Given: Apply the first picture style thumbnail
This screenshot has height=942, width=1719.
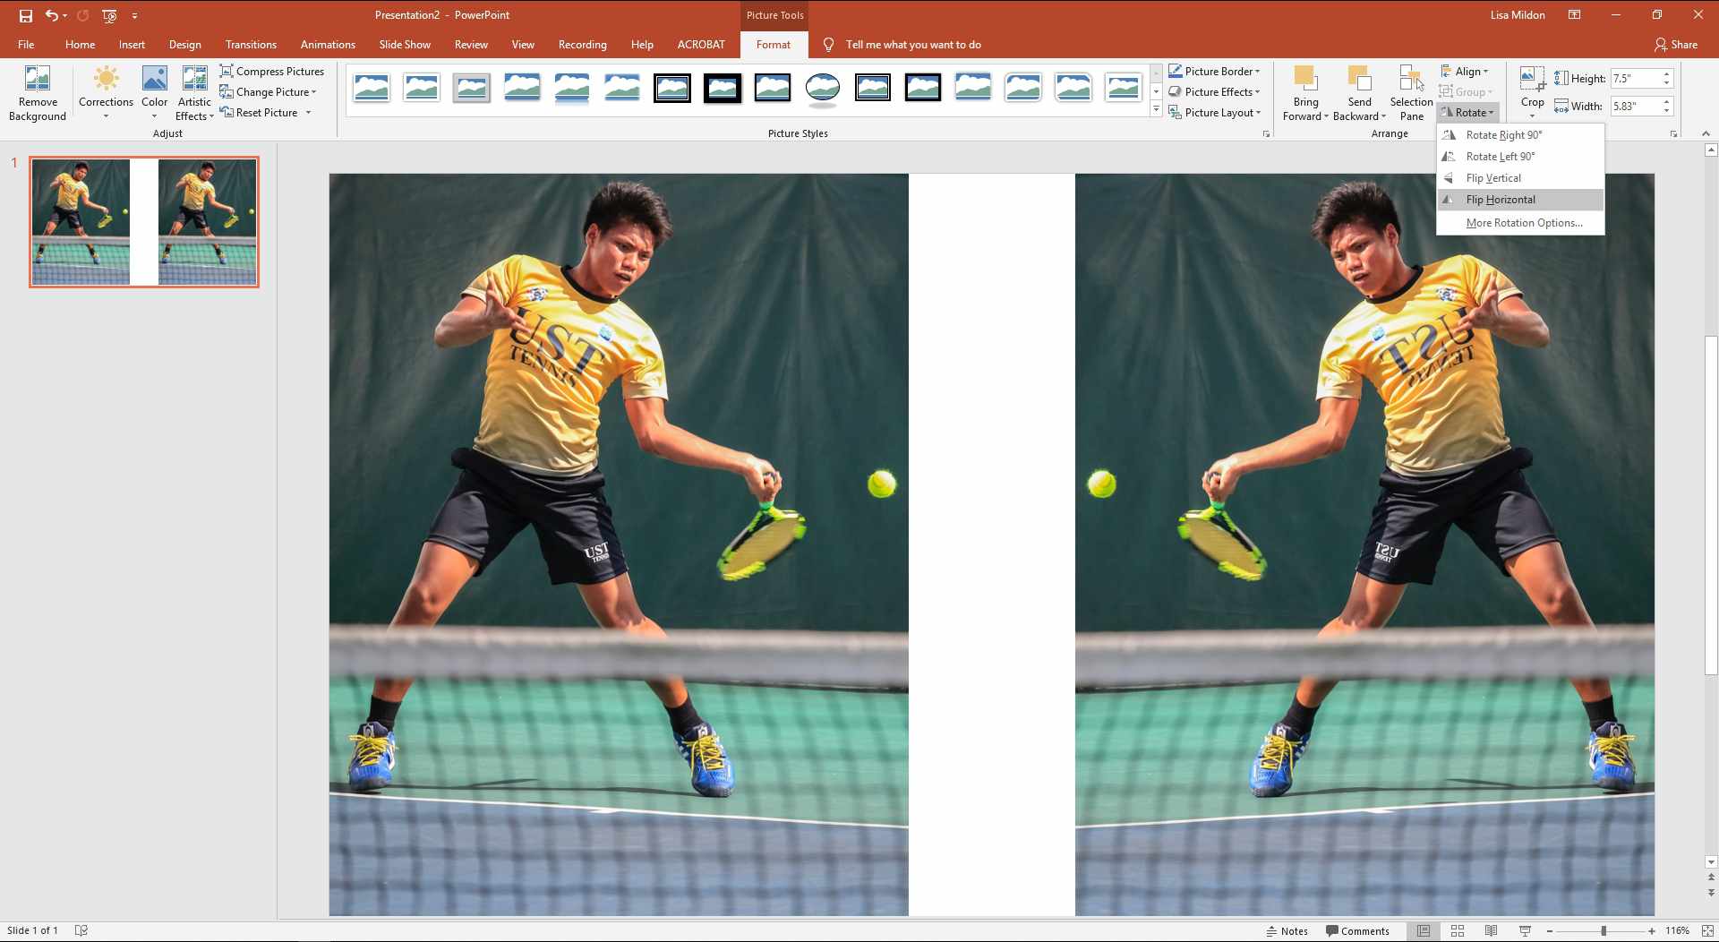Looking at the screenshot, I should [x=372, y=88].
